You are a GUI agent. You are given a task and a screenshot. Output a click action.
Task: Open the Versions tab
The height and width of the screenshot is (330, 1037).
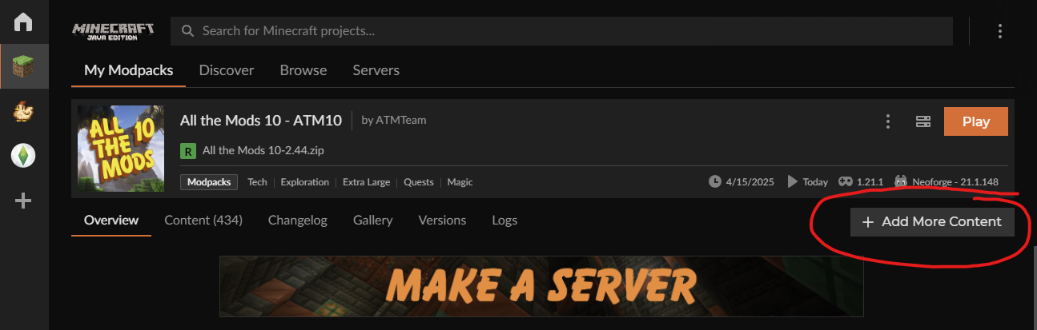(442, 220)
